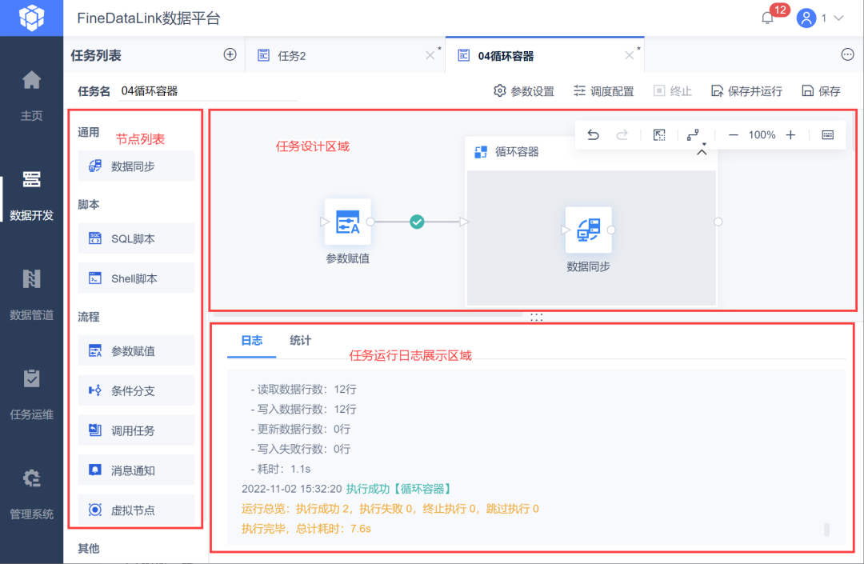Switch to the 日志 log tab

tap(252, 340)
